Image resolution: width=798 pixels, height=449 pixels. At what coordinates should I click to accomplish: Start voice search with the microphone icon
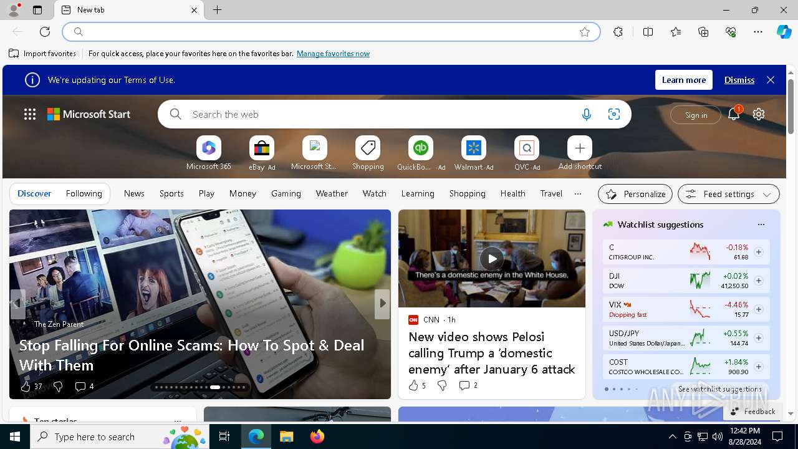pyautogui.click(x=586, y=114)
